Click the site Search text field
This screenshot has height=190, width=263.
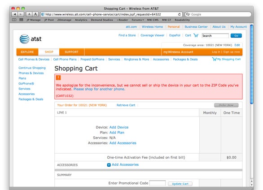215,36
